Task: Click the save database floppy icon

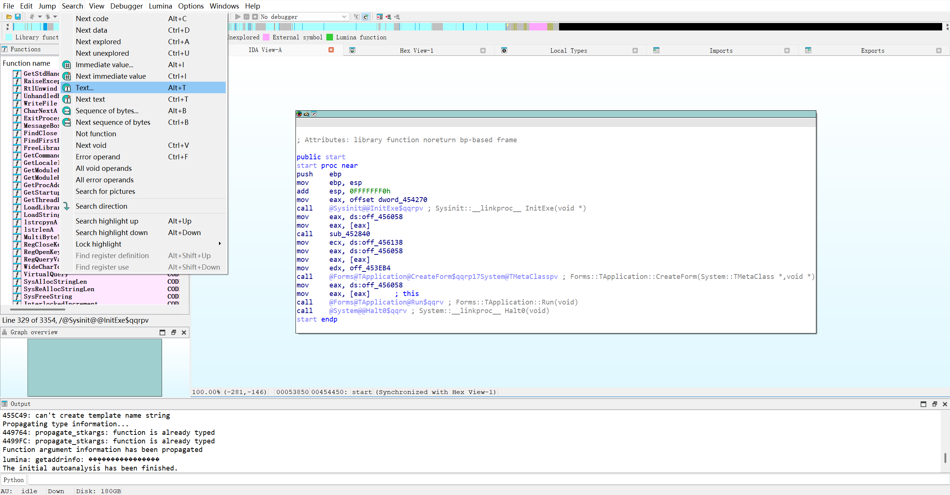Action: (x=17, y=17)
